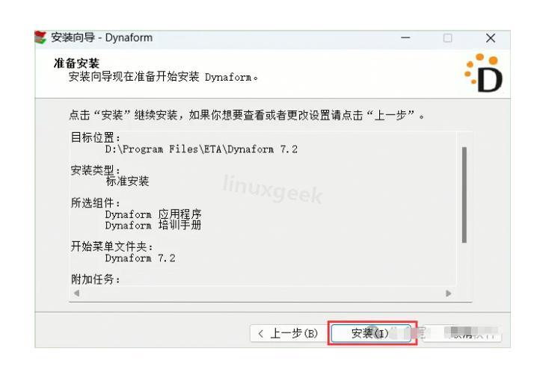Click the blurred cancel button beside 安装
The image size is (546, 378).
(461, 333)
